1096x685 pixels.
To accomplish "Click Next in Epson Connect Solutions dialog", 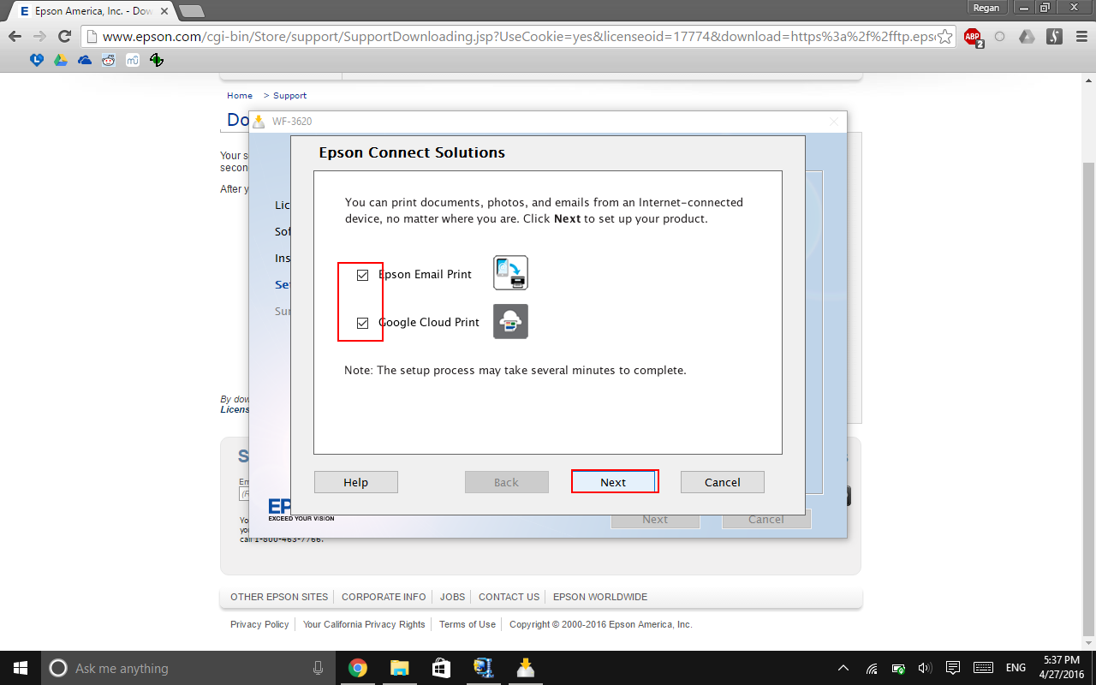I will (x=613, y=482).
